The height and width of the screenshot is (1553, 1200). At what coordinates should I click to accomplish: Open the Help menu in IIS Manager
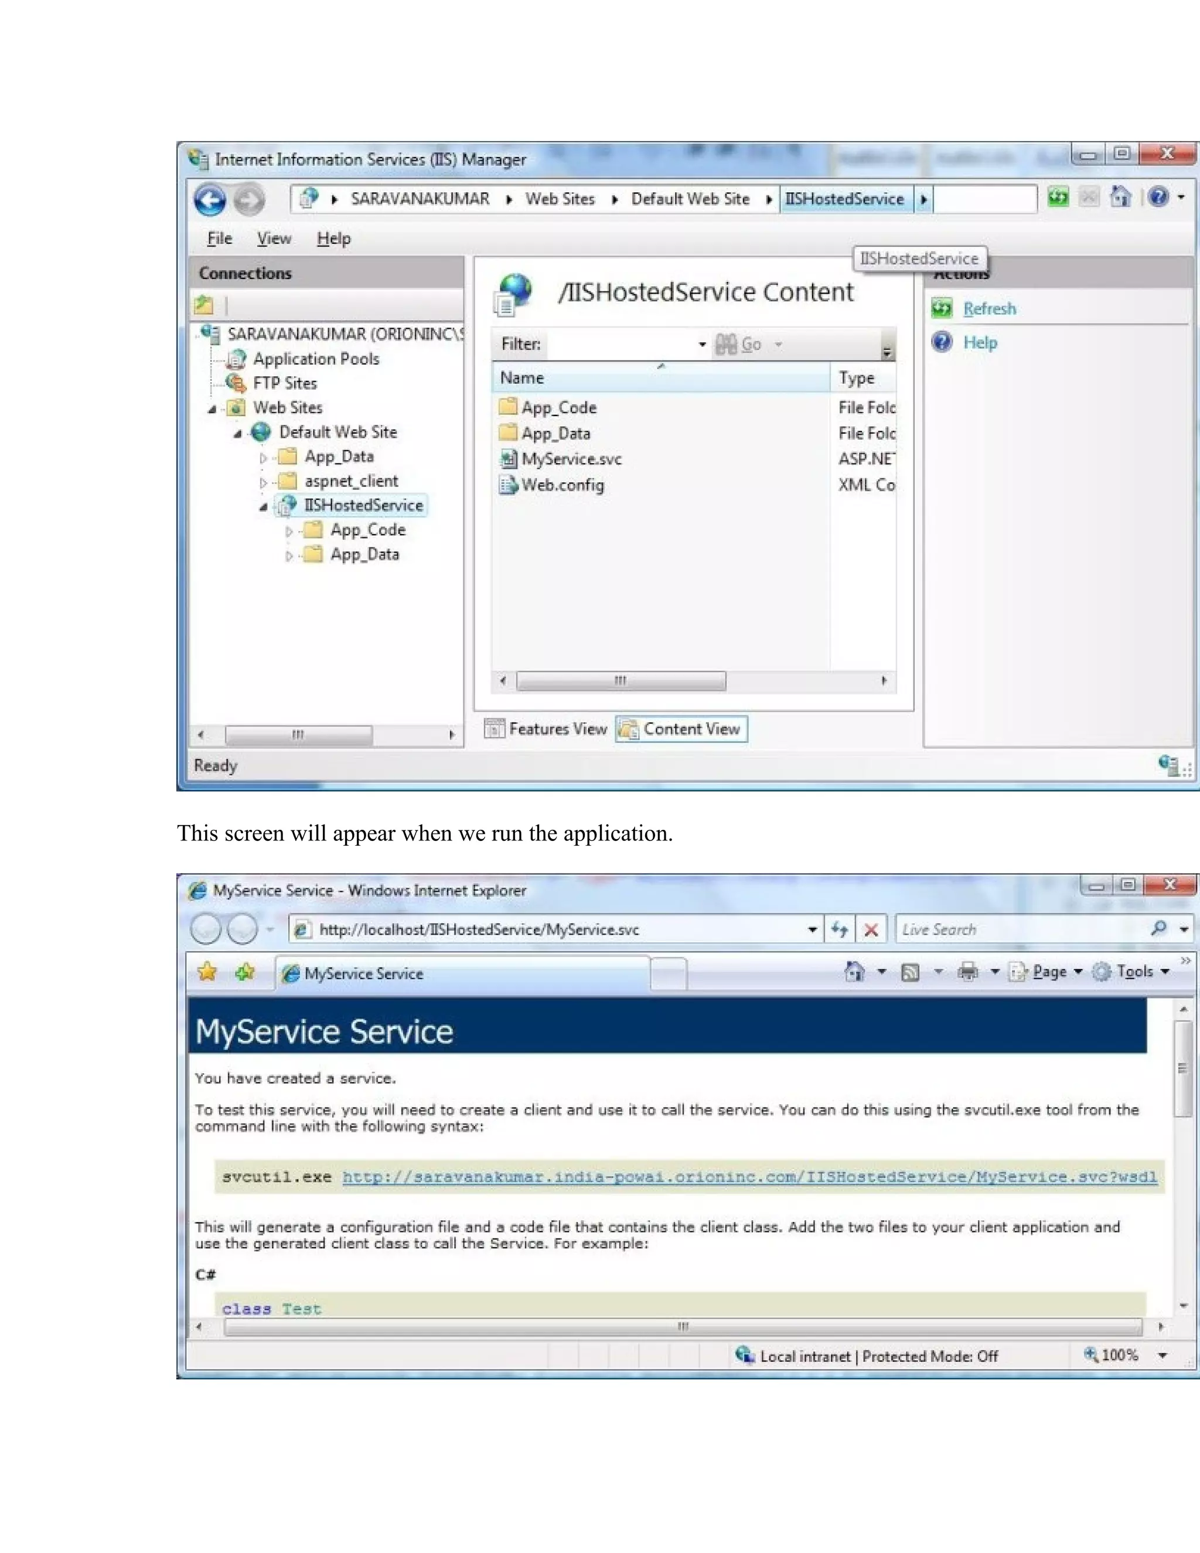point(333,239)
